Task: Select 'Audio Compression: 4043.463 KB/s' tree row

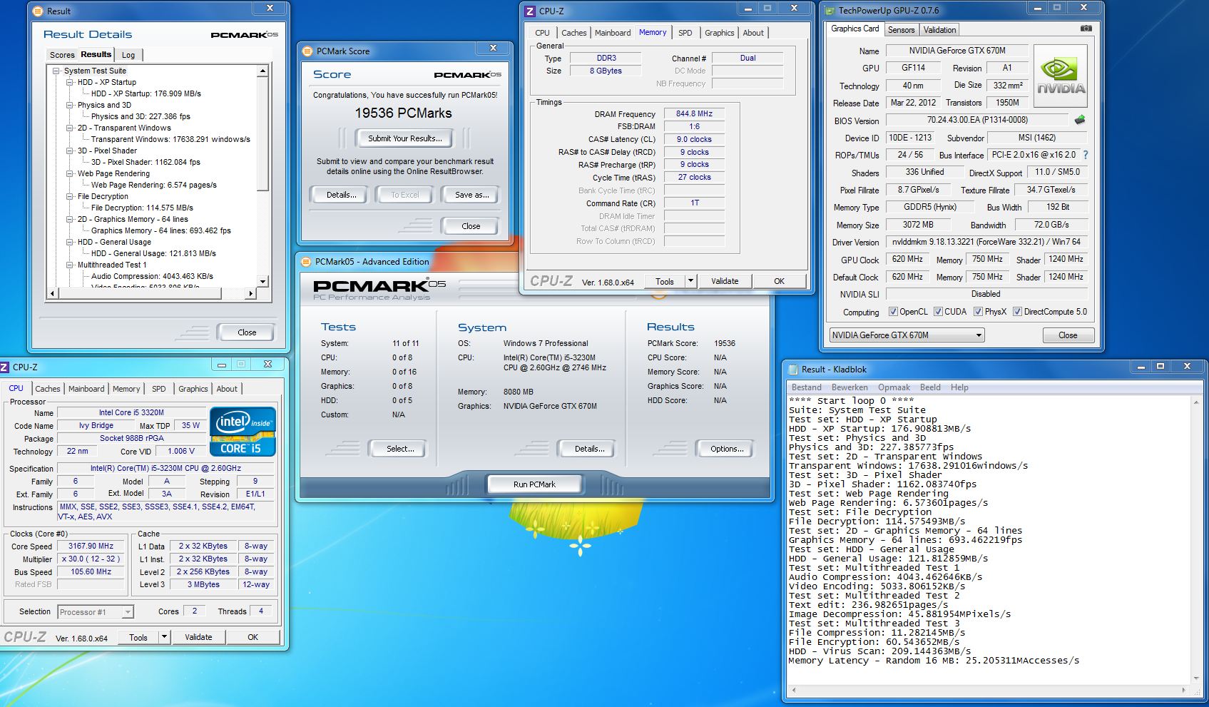Action: pyautogui.click(x=152, y=276)
